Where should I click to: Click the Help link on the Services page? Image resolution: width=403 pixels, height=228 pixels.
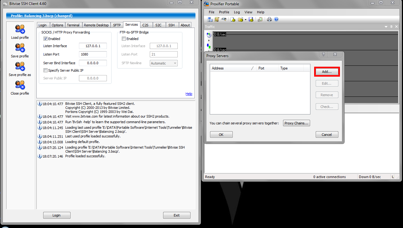189,94
